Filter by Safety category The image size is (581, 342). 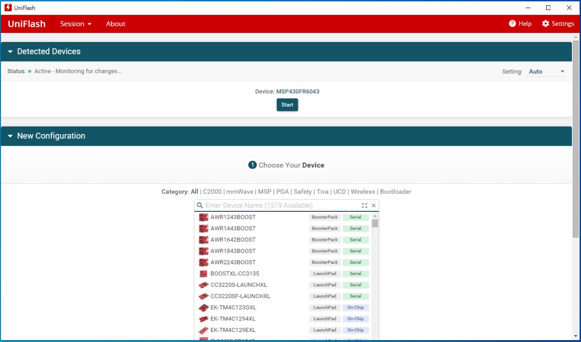(303, 192)
